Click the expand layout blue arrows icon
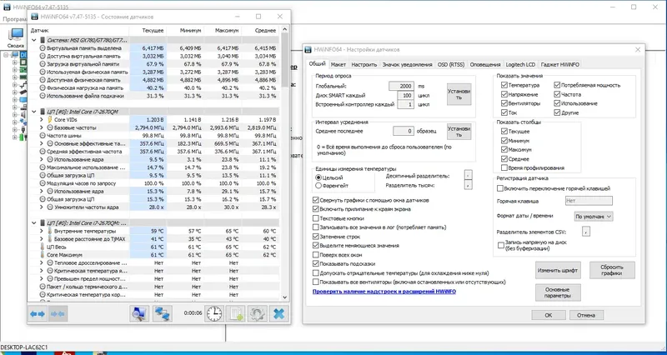The width and height of the screenshot is (667, 355). pyautogui.click(x=38, y=314)
